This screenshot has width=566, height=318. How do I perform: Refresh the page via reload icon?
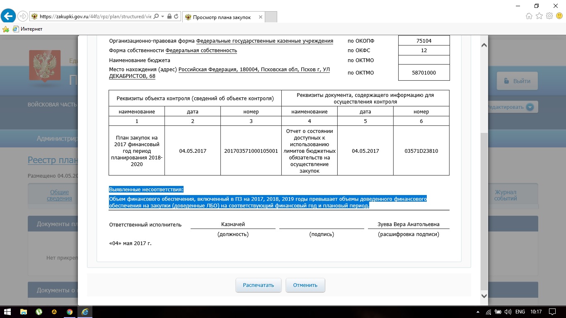[x=177, y=17]
